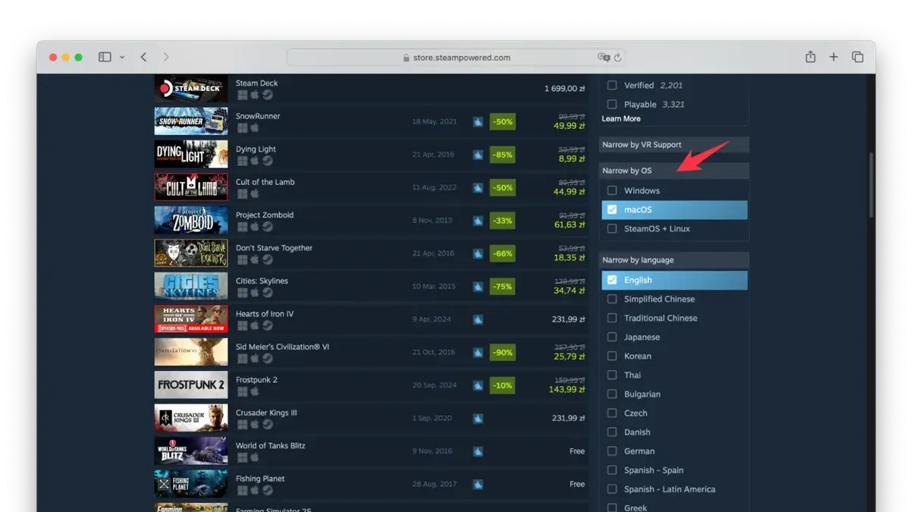Image resolution: width=910 pixels, height=512 pixels.
Task: Open the Cult of the Lamb thumbnail
Action: 191,187
